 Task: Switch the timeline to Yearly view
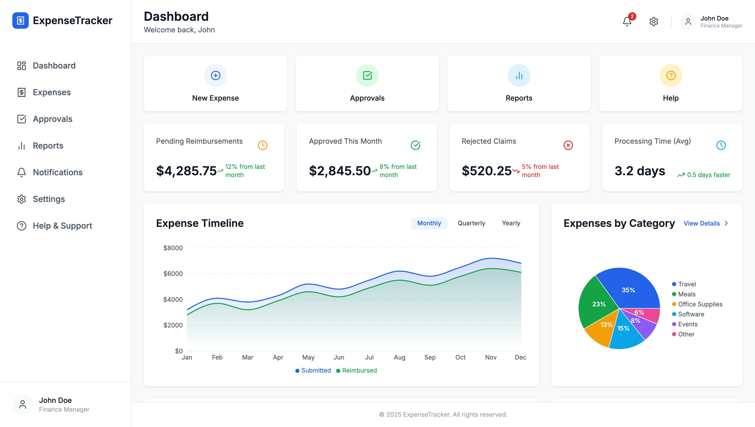click(x=511, y=223)
